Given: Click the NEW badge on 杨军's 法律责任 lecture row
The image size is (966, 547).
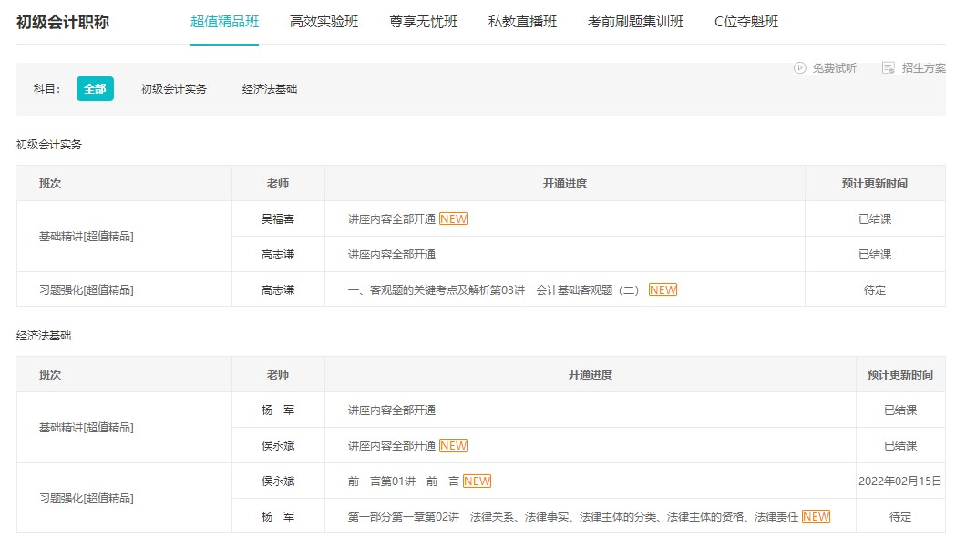Looking at the screenshot, I should pyautogui.click(x=814, y=516).
